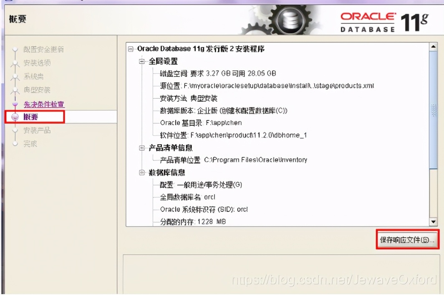Screen dimensions: 444x295
Task: Click the 数据库版本 企业版 row
Action: 223,110
